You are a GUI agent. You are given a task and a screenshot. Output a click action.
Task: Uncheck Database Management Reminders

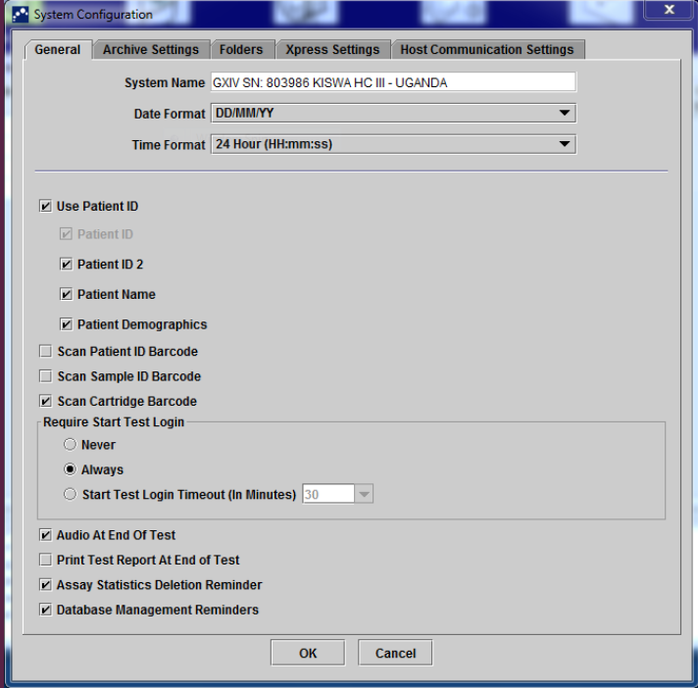[45, 610]
